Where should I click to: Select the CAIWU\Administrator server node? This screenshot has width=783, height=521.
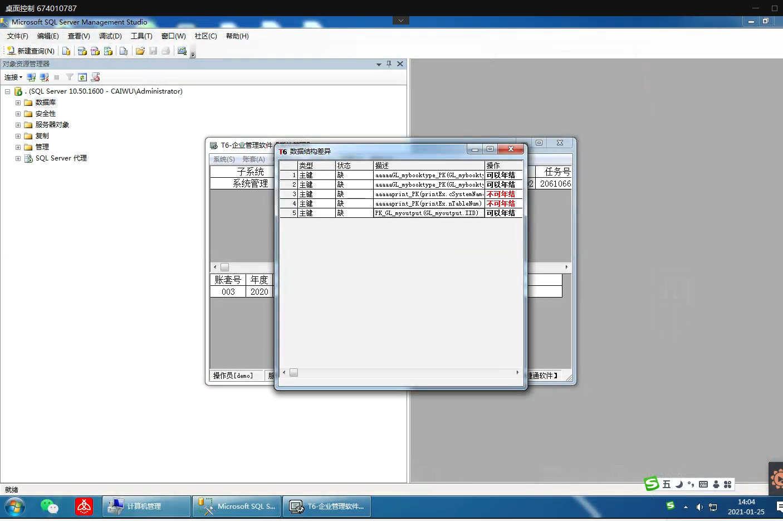click(104, 91)
